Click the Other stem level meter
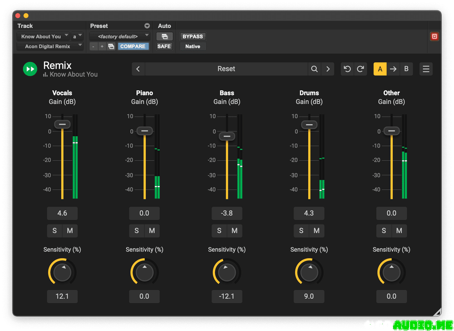The width and height of the screenshot is (454, 331). click(x=405, y=156)
